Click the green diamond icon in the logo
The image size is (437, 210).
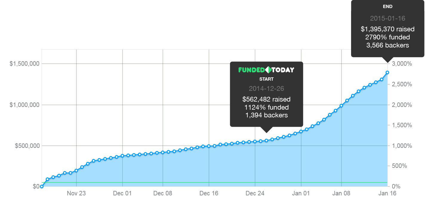269,70
